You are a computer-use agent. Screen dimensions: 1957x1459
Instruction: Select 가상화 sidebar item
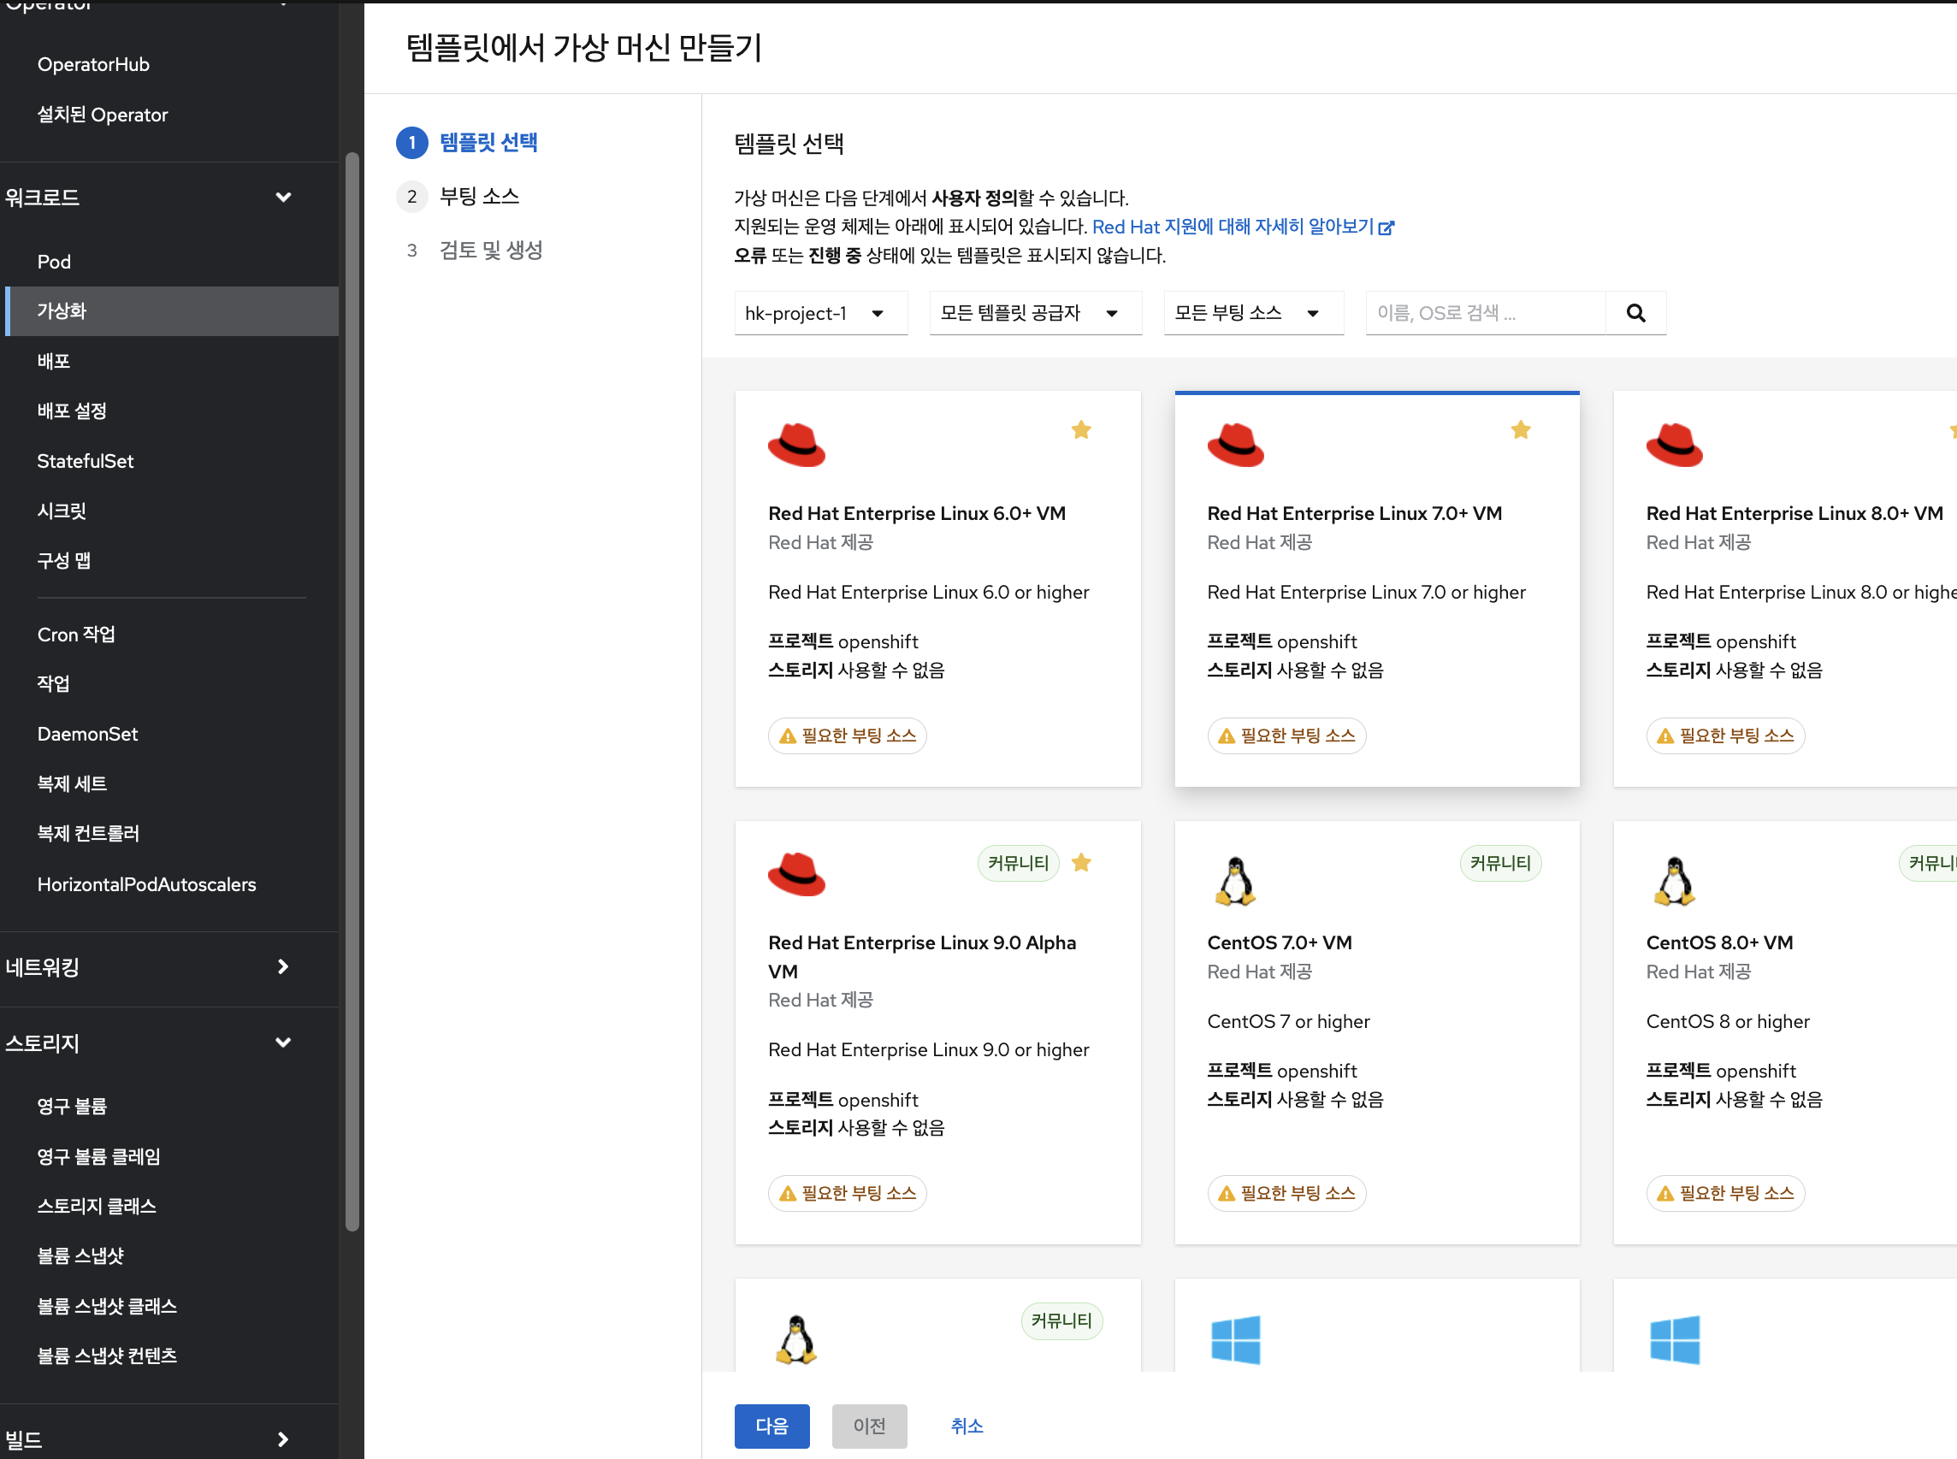172,311
